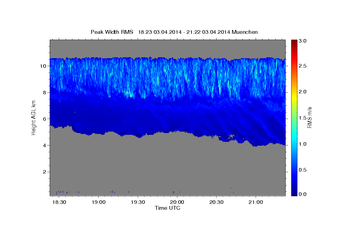Screen dimensions: 353x235
Task: Click the 21:00 time tick label
Action: 256,203
